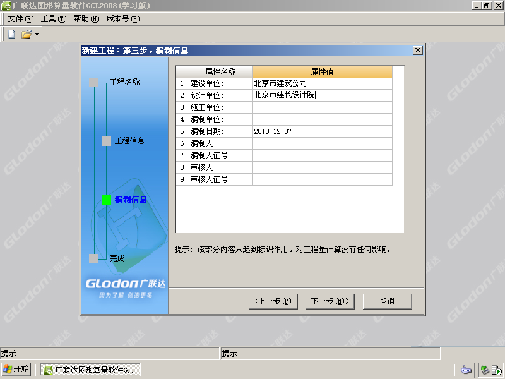Click the network connection tray icon
Viewport: 505px width, 379px height.
(x=485, y=370)
